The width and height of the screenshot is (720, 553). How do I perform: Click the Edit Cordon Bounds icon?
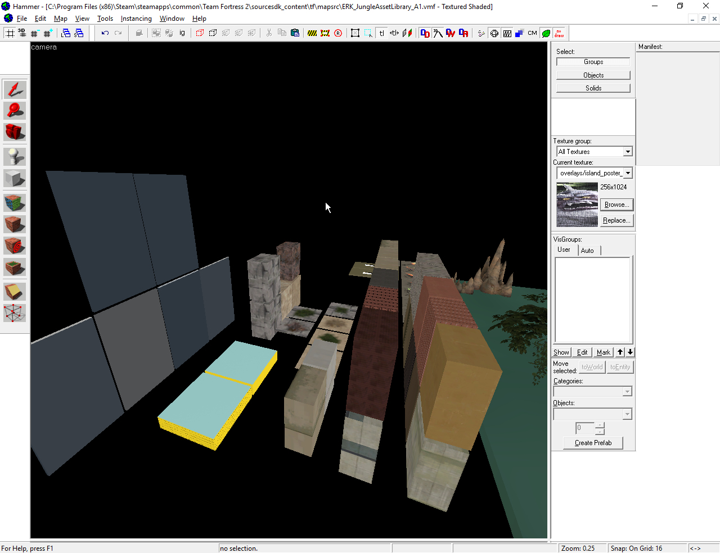[325, 33]
